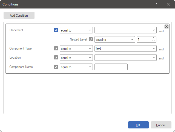This screenshot has width=175, height=132.
Task: Open the dialog's help question mark
Action: pyautogui.click(x=156, y=4)
